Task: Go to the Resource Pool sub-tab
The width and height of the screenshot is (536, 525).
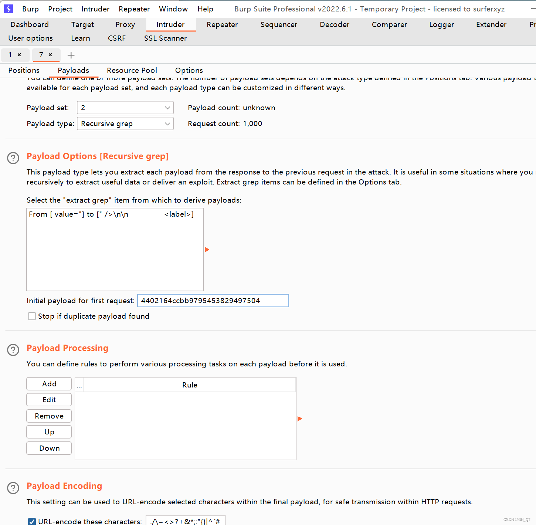Action: point(132,70)
